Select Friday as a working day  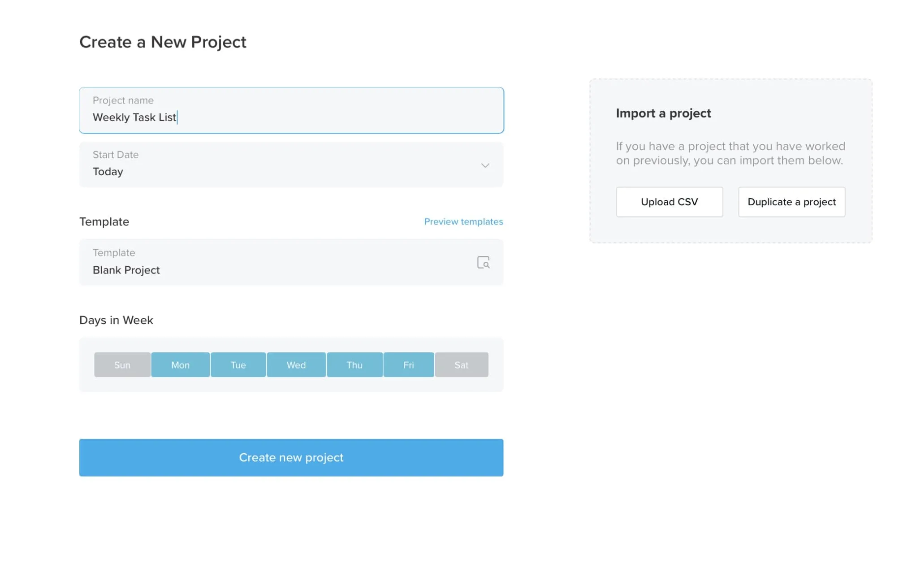coord(408,364)
